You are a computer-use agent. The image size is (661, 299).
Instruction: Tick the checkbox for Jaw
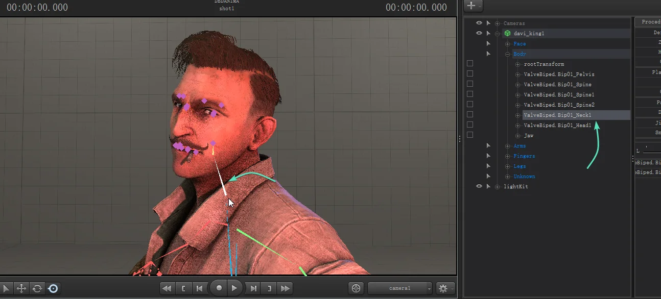(x=470, y=135)
